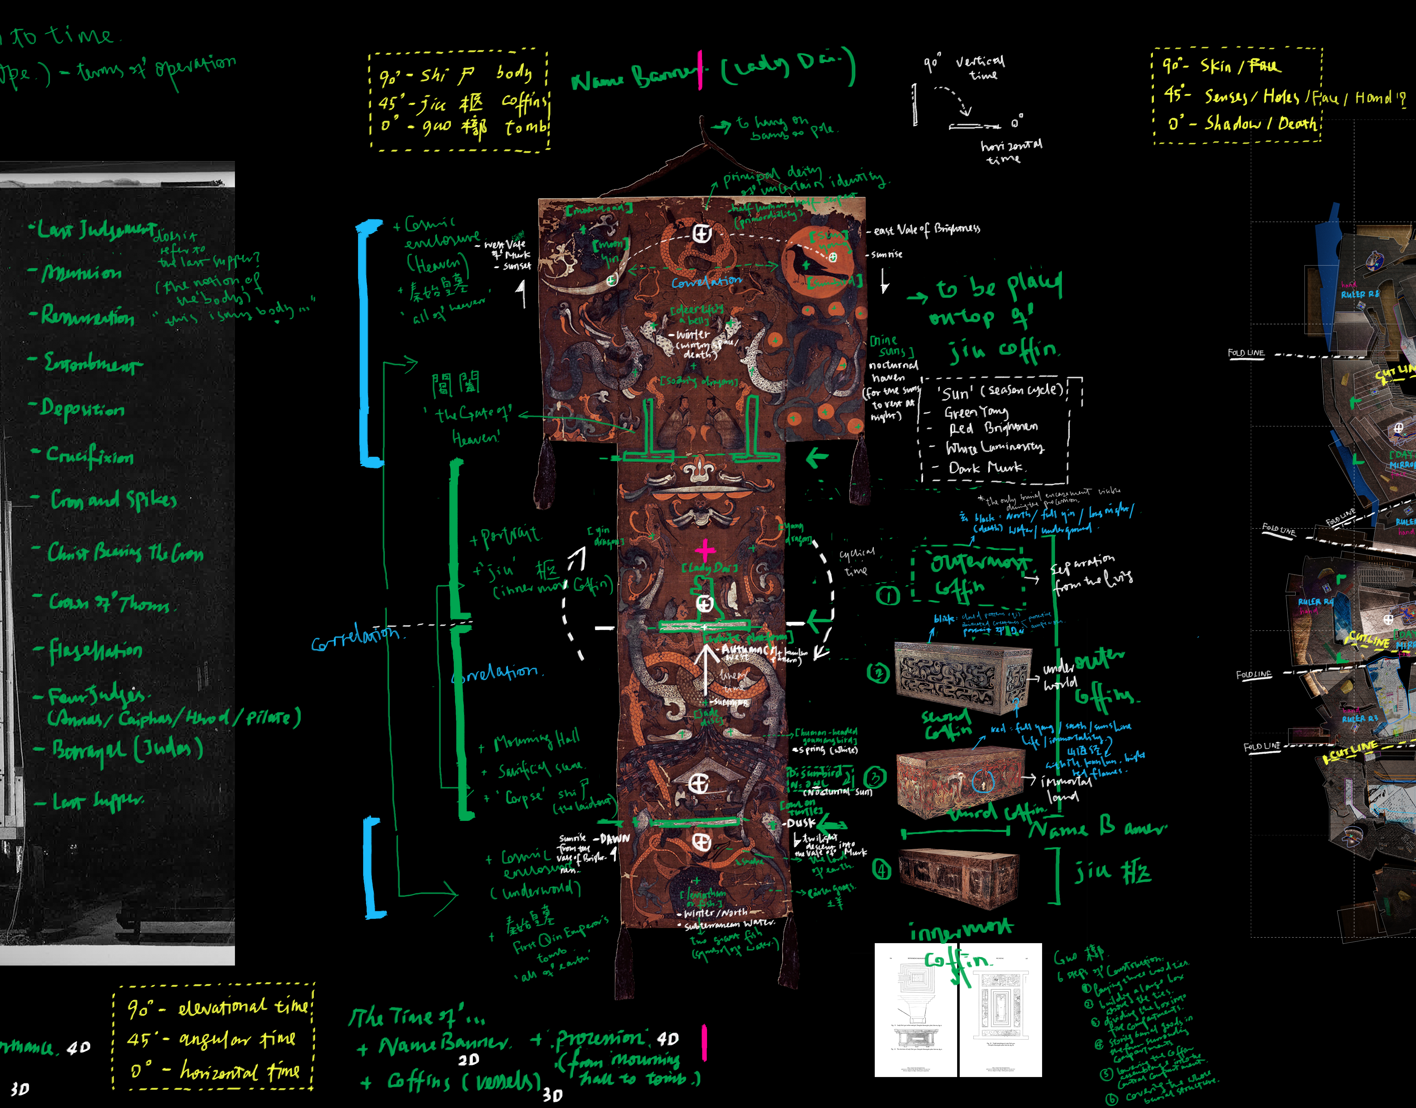Click the 'Flagellation' list entry

click(88, 650)
